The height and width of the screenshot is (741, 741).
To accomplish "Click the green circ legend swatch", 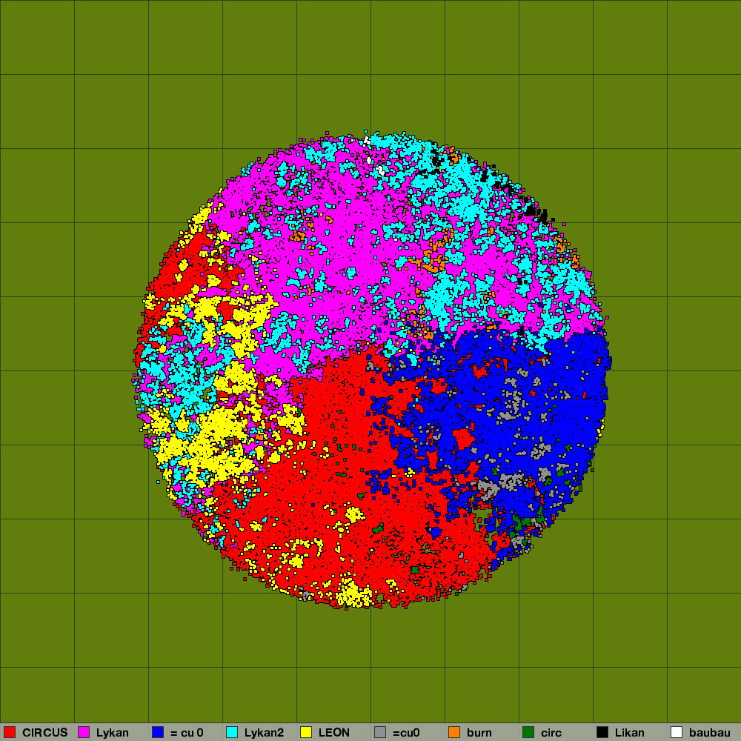I will [528, 732].
